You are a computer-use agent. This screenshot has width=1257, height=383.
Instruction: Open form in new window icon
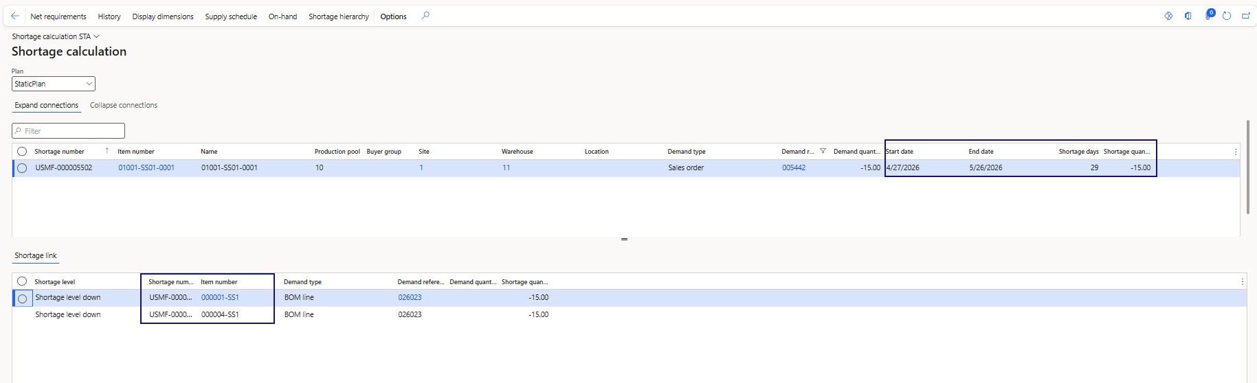(x=1245, y=16)
